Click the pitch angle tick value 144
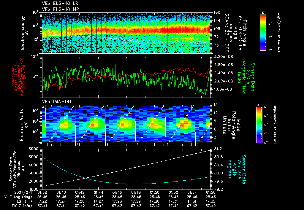Screen dimensions: 304x210 click(217, 20)
